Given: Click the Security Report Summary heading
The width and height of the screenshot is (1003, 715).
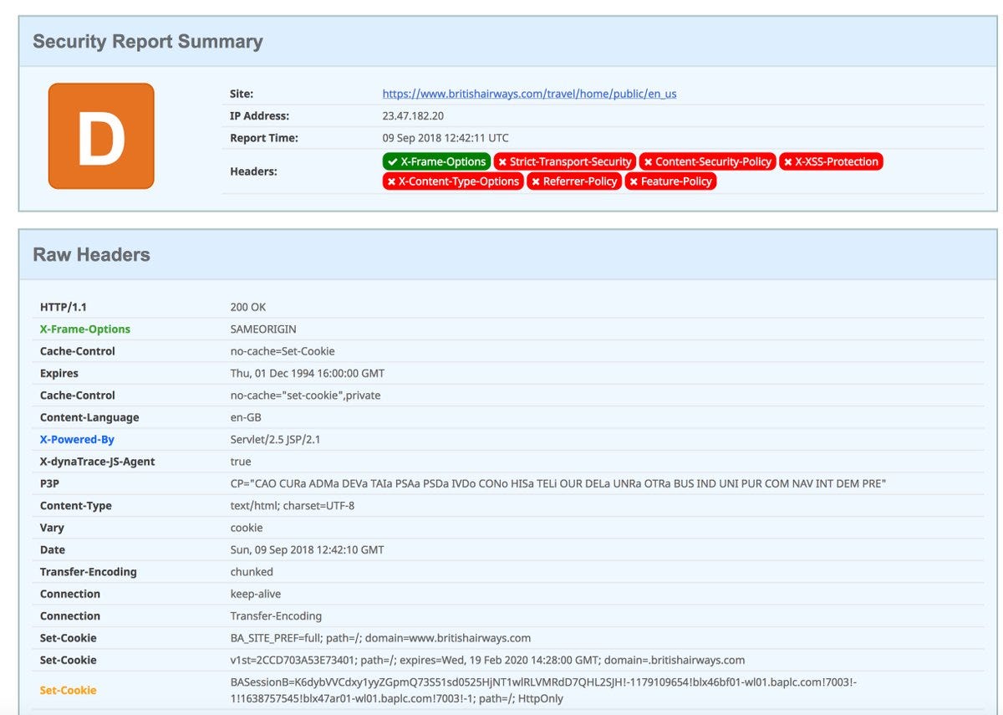Looking at the screenshot, I should tap(148, 41).
